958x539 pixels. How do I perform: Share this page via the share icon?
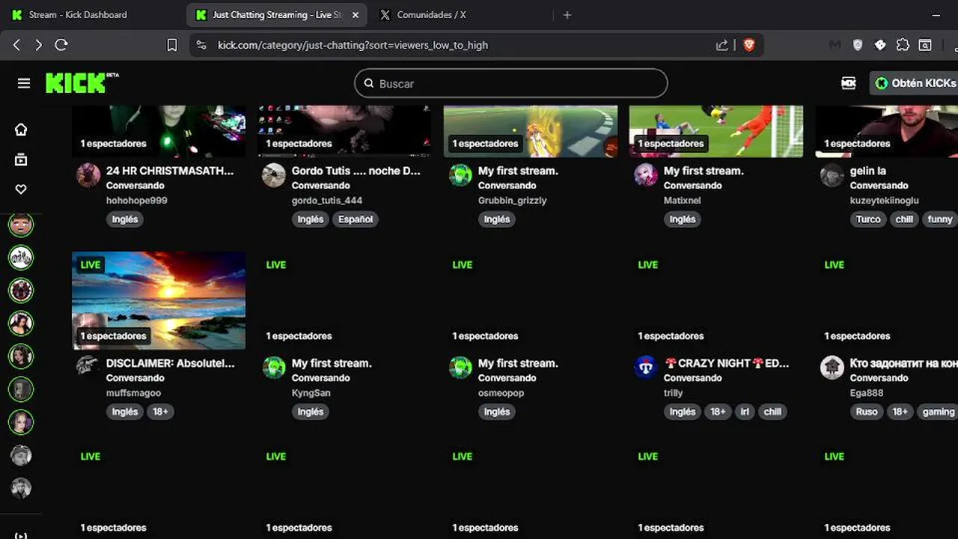722,45
